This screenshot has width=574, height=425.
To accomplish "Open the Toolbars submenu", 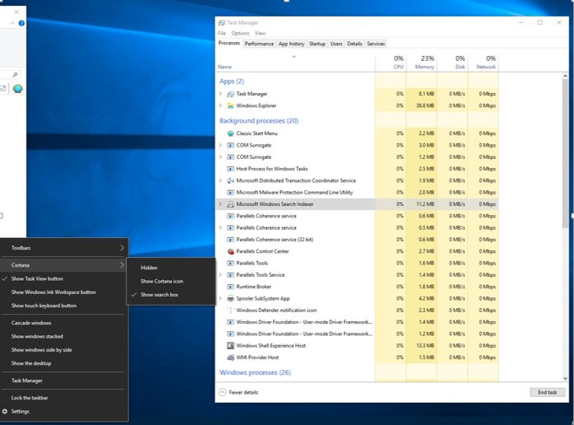I will click(x=64, y=248).
